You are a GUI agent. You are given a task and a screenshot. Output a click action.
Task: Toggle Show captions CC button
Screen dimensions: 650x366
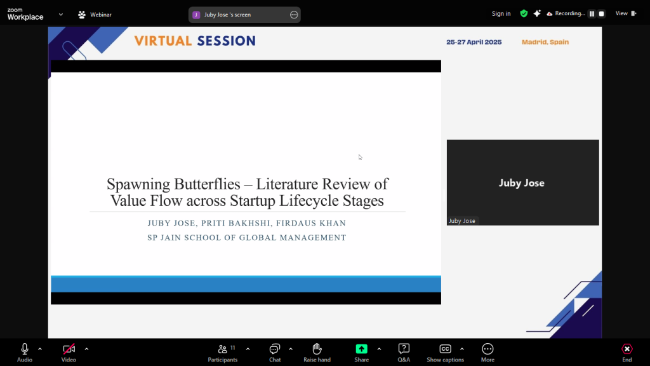pos(445,349)
